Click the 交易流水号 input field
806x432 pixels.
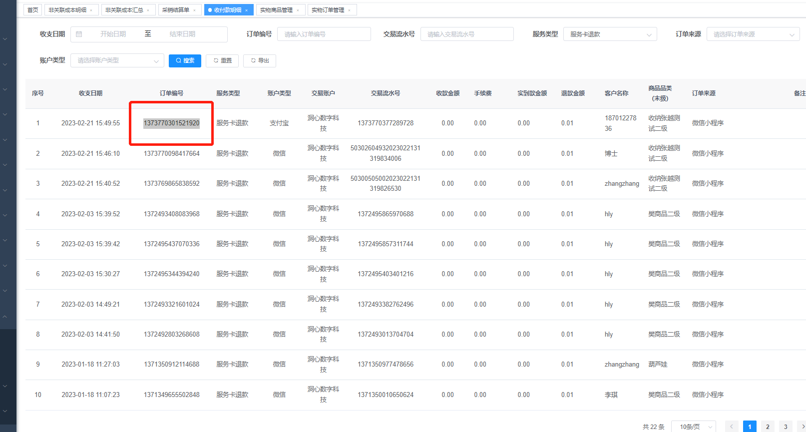467,34
